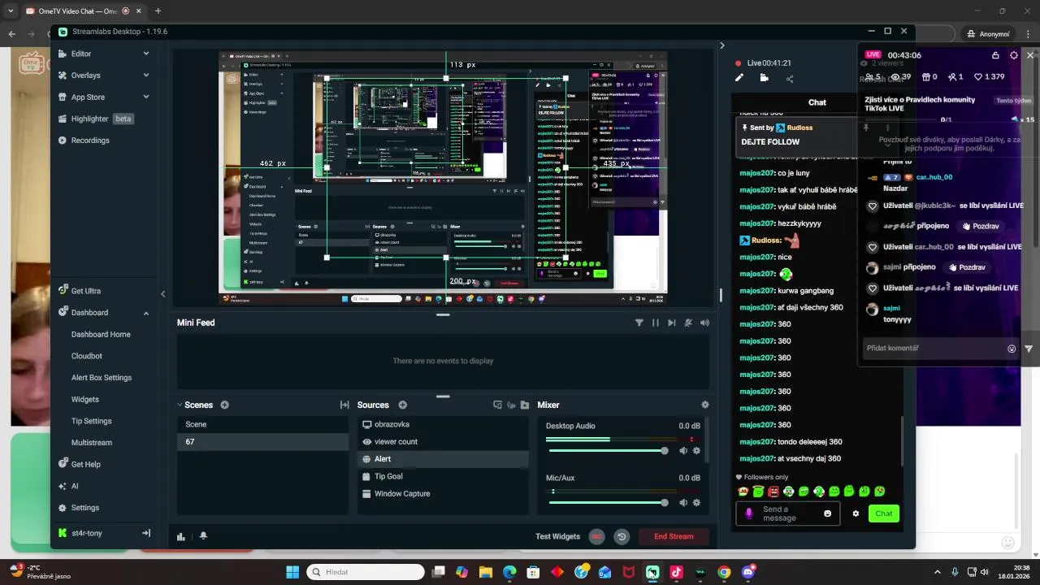Click the purple microphone in chat input

point(749,513)
